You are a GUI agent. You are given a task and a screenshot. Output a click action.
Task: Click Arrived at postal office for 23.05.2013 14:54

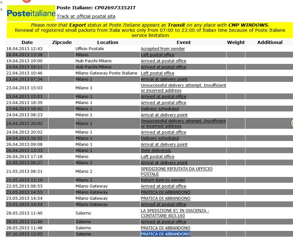[x=163, y=204]
